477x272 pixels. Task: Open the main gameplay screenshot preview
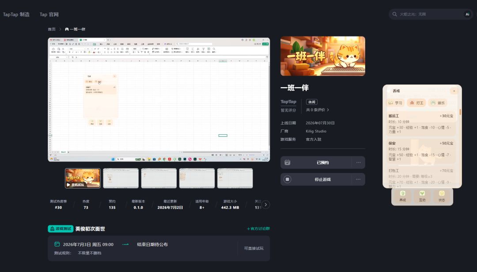tap(159, 99)
